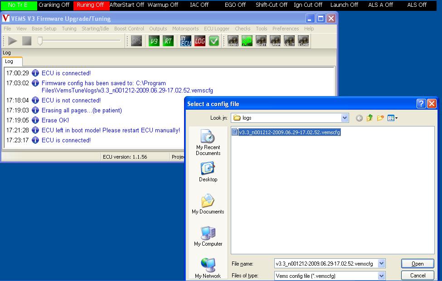Click the Up One Level folder icon
Viewport: 442px width, 281px height.
point(369,118)
